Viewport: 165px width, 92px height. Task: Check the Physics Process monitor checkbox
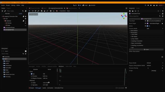(31, 78)
